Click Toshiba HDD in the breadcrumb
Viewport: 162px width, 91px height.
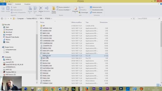pos(31,18)
